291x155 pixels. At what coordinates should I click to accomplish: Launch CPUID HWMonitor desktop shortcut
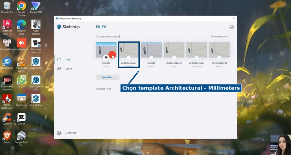tap(7, 101)
